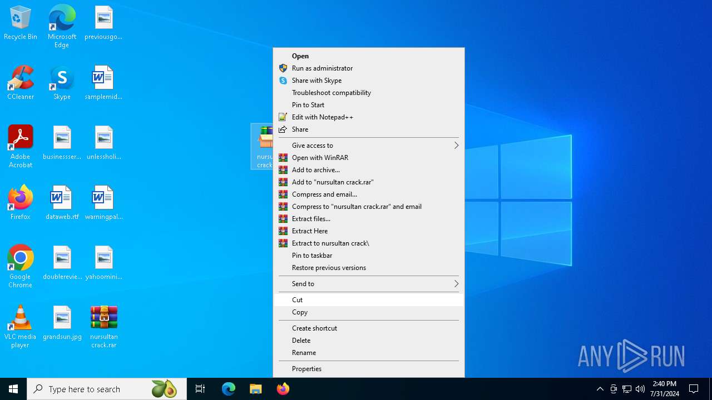This screenshot has width=712, height=400.
Task: Choose Add to "nursultan crack.rar"
Action: pos(369,182)
